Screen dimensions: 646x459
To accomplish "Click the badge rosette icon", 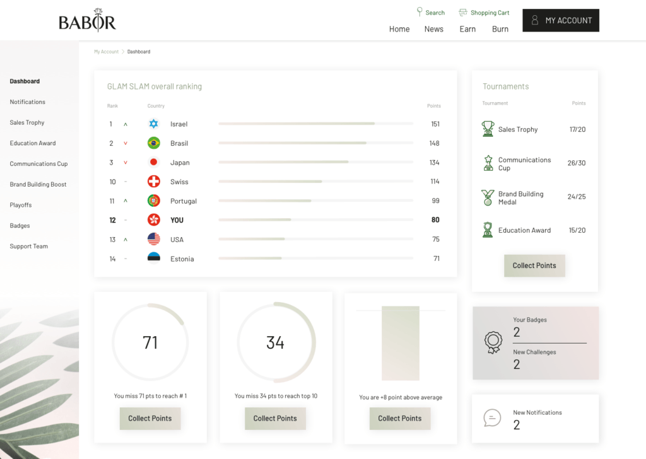I will pos(493,342).
